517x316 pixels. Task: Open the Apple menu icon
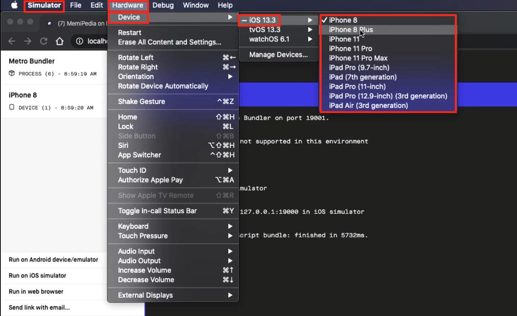coord(15,5)
